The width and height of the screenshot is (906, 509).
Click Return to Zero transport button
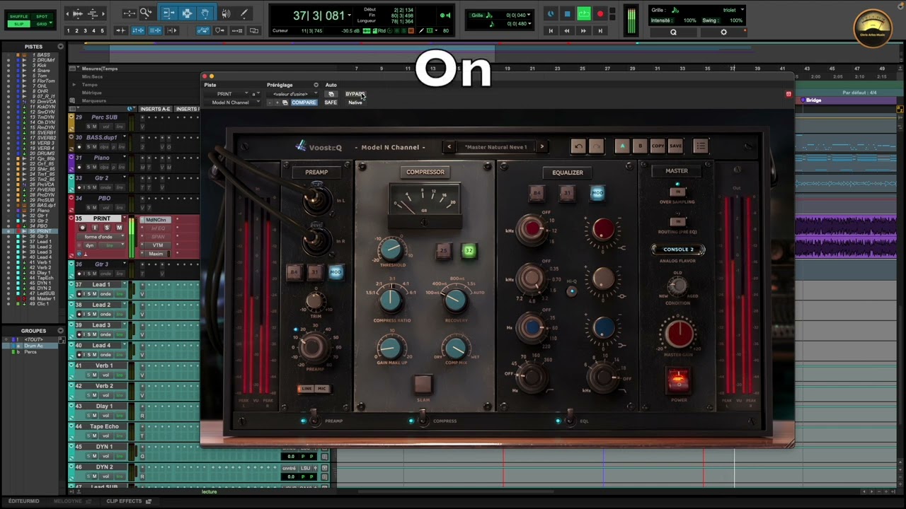[x=550, y=30]
